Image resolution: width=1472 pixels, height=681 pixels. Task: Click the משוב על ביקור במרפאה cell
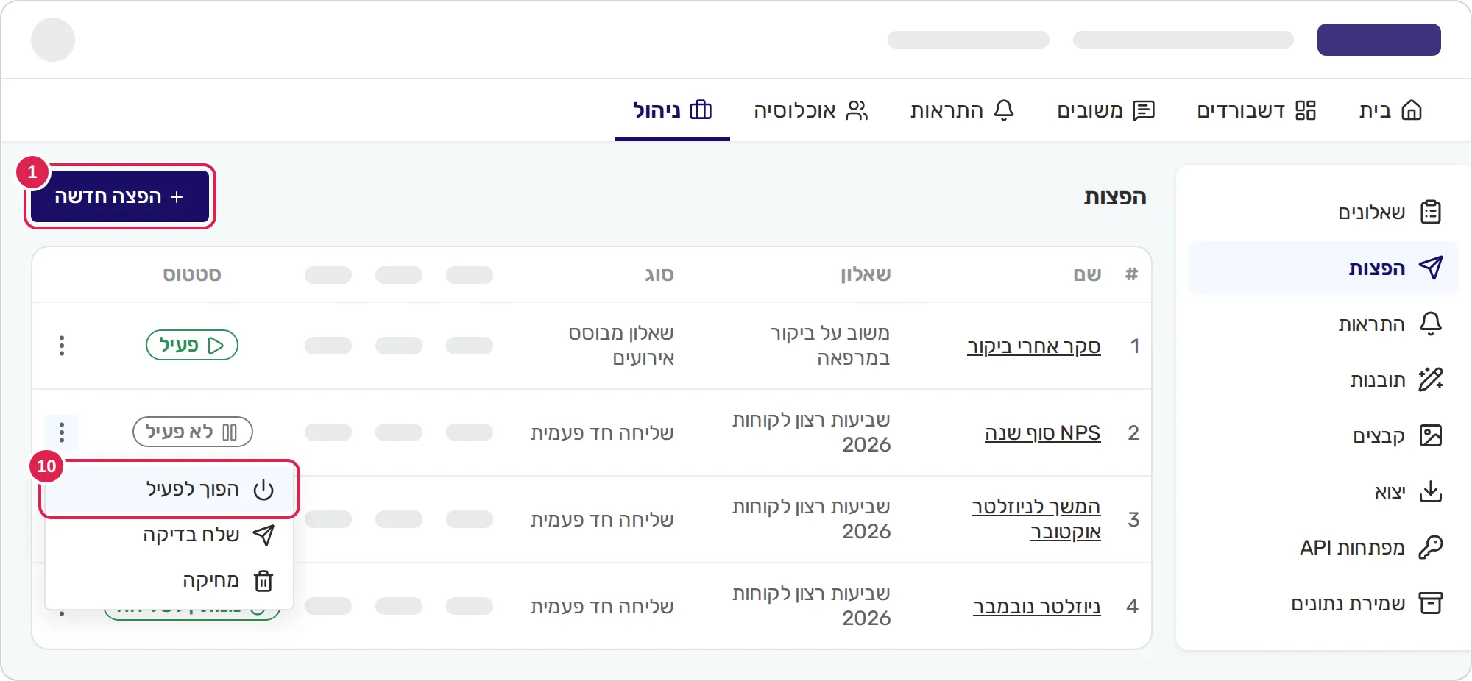click(x=830, y=346)
